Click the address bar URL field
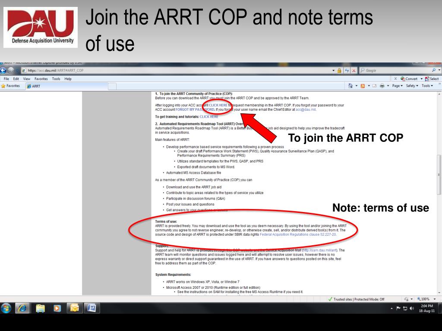This screenshot has height=331, width=442. tap(177, 70)
